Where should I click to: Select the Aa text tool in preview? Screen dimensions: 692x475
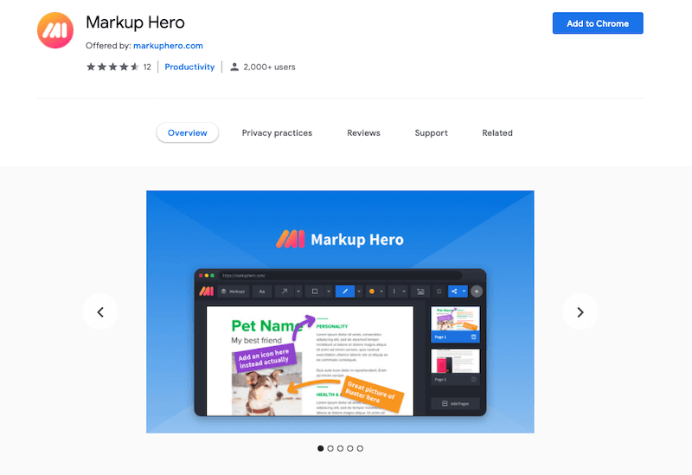262,292
